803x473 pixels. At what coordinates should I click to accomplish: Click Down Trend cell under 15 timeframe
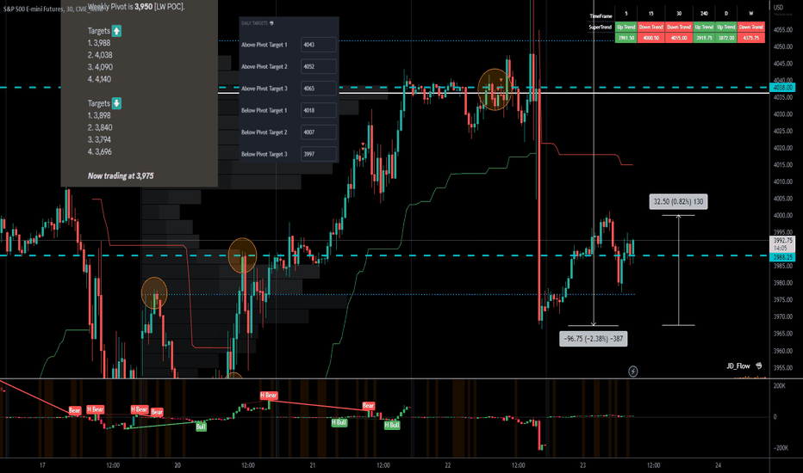click(x=650, y=28)
